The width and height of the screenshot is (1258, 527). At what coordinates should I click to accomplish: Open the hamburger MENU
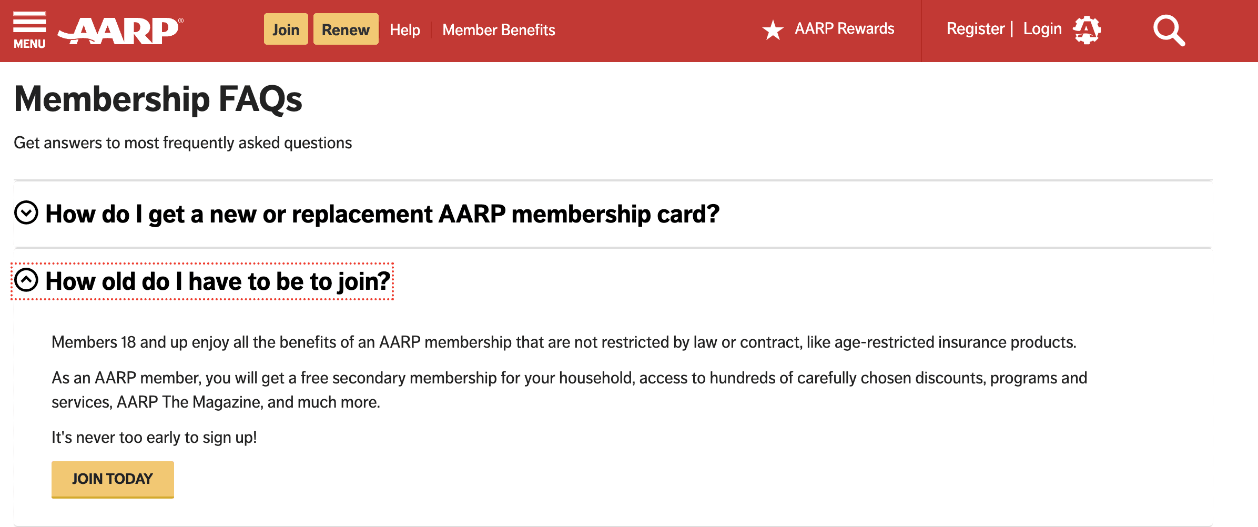coord(29,29)
